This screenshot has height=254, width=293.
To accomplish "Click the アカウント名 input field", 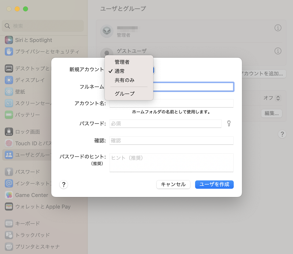I will (x=171, y=103).
